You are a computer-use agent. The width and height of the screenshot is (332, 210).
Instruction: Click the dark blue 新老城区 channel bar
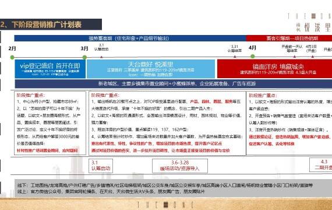tap(174, 84)
